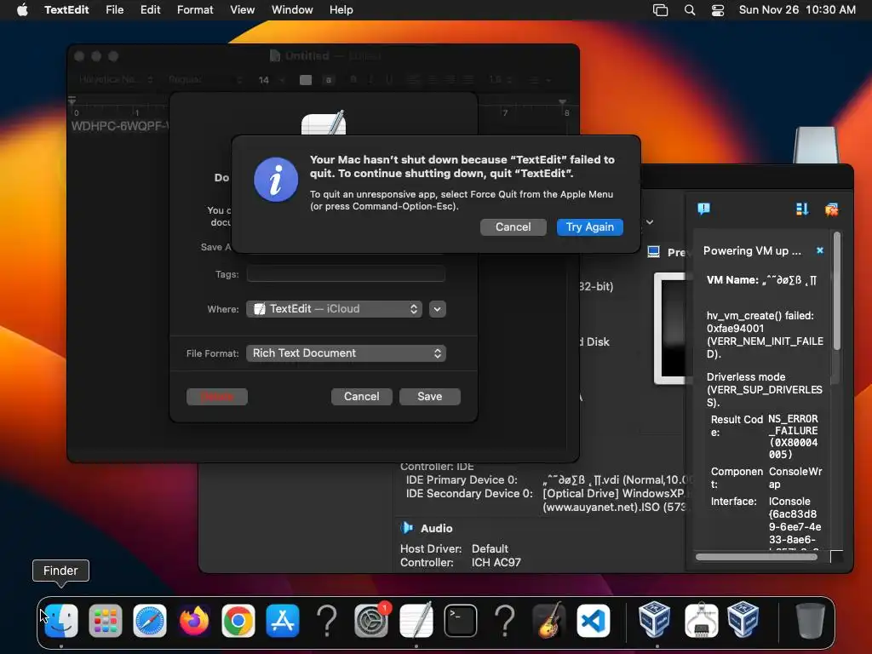Image resolution: width=872 pixels, height=654 pixels.
Task: Open the list bullets dropdown in TextEdit toolbar
Action: tap(538, 79)
